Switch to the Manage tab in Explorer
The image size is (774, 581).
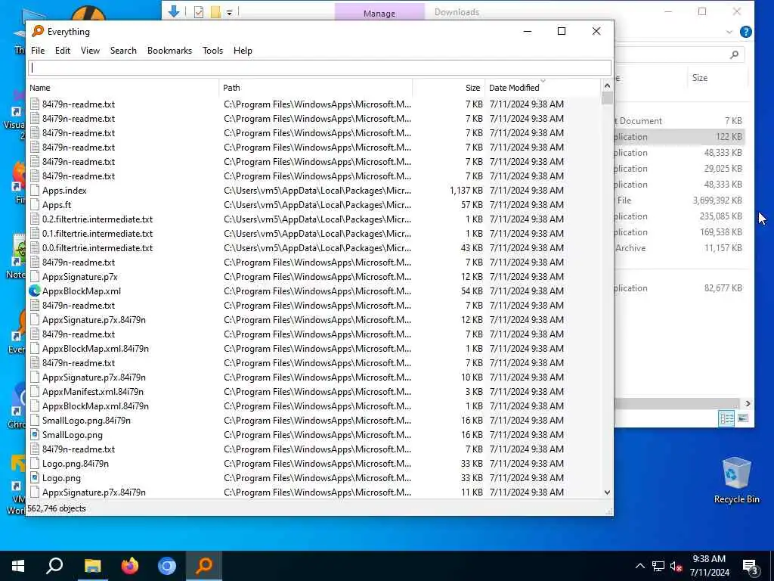pos(379,12)
